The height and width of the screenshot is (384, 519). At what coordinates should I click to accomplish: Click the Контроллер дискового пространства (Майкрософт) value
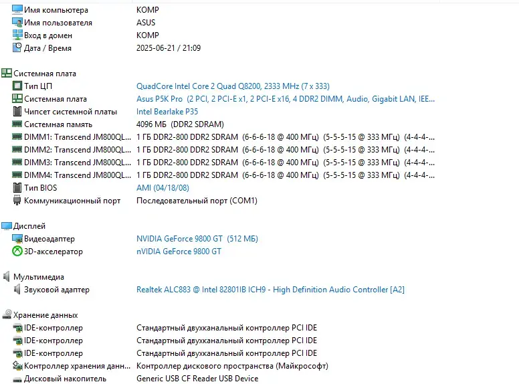click(232, 365)
